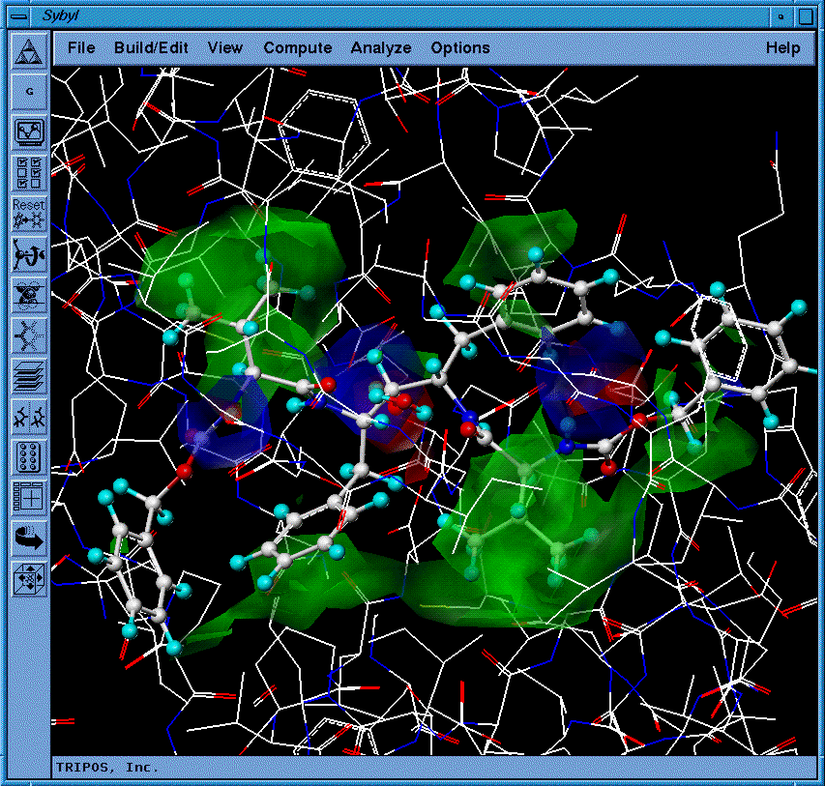
Task: Click the 3D cube arrows icon
Action: (29, 579)
